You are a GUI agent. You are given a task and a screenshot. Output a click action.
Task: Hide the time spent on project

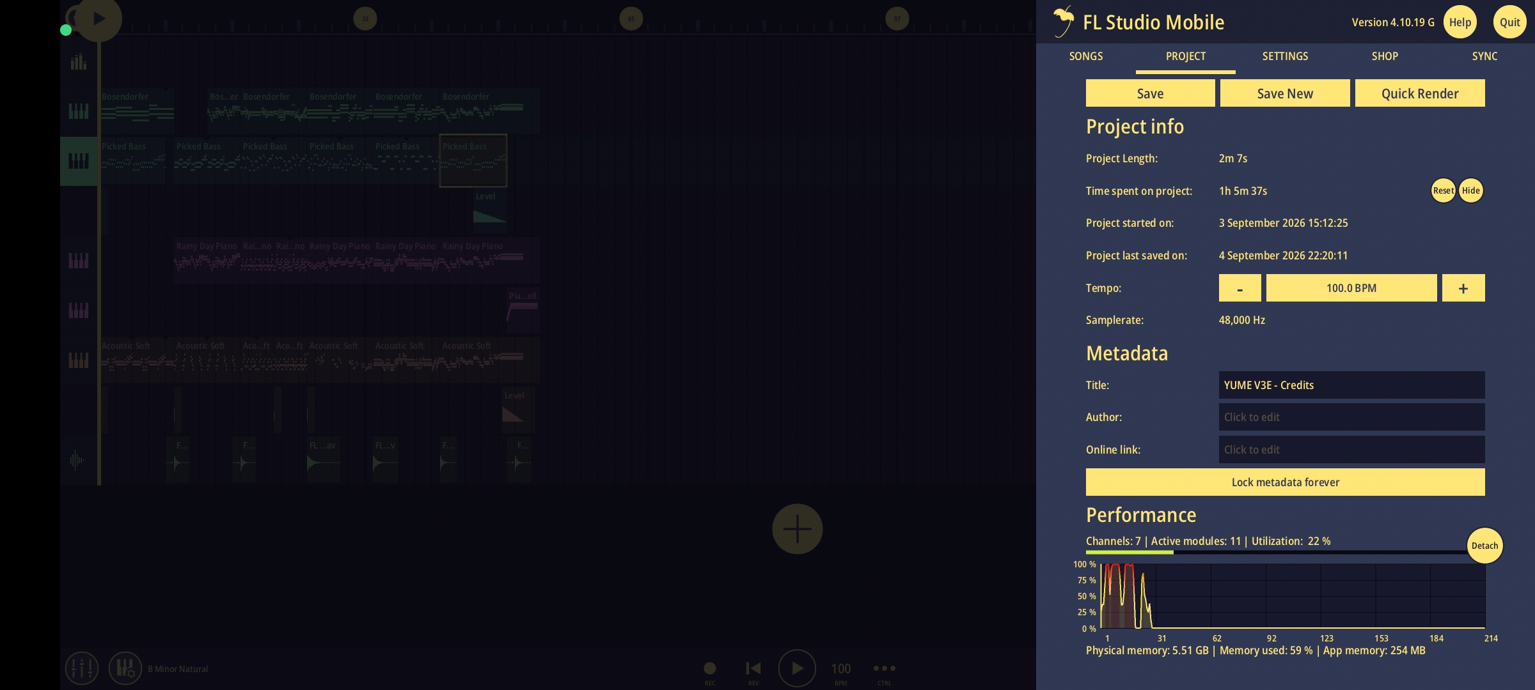[x=1470, y=190]
